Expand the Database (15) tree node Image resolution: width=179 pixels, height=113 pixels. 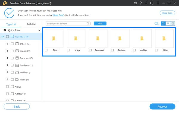tap(7, 65)
